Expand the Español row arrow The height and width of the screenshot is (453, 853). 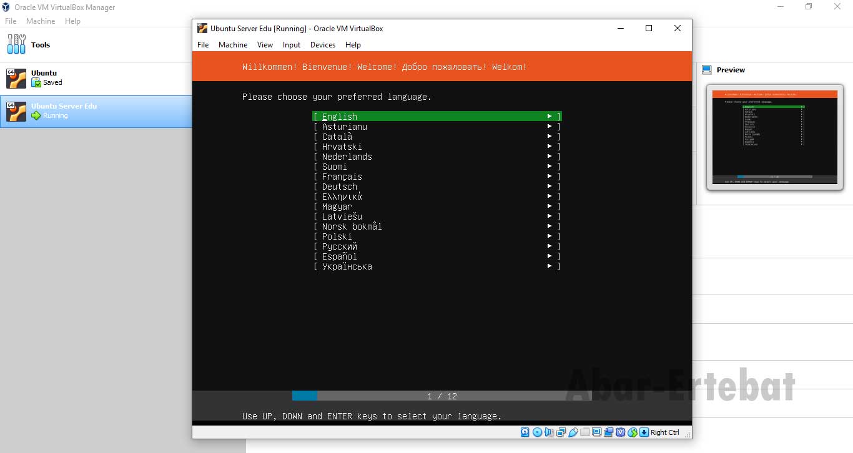click(550, 256)
